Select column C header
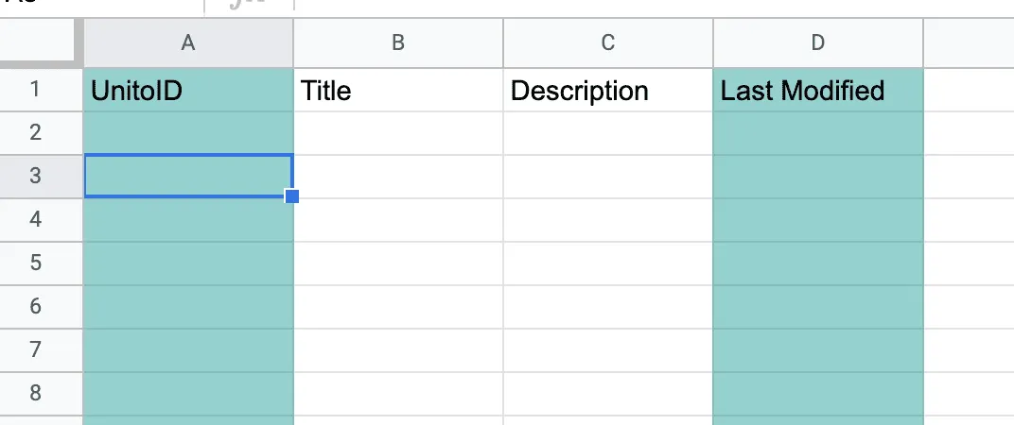This screenshot has height=425, width=1014. (608, 42)
